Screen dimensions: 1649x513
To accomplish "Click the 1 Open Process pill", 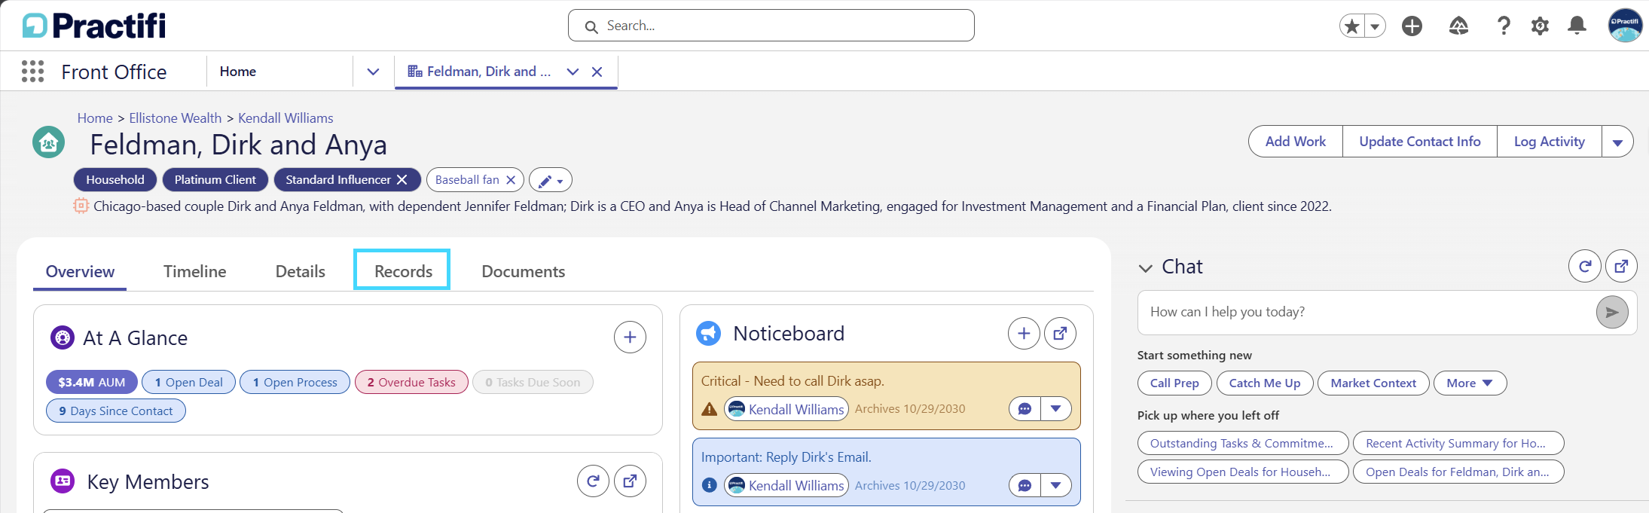I will click(295, 382).
